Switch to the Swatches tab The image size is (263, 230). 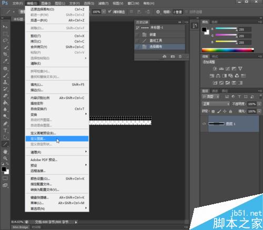[214, 22]
